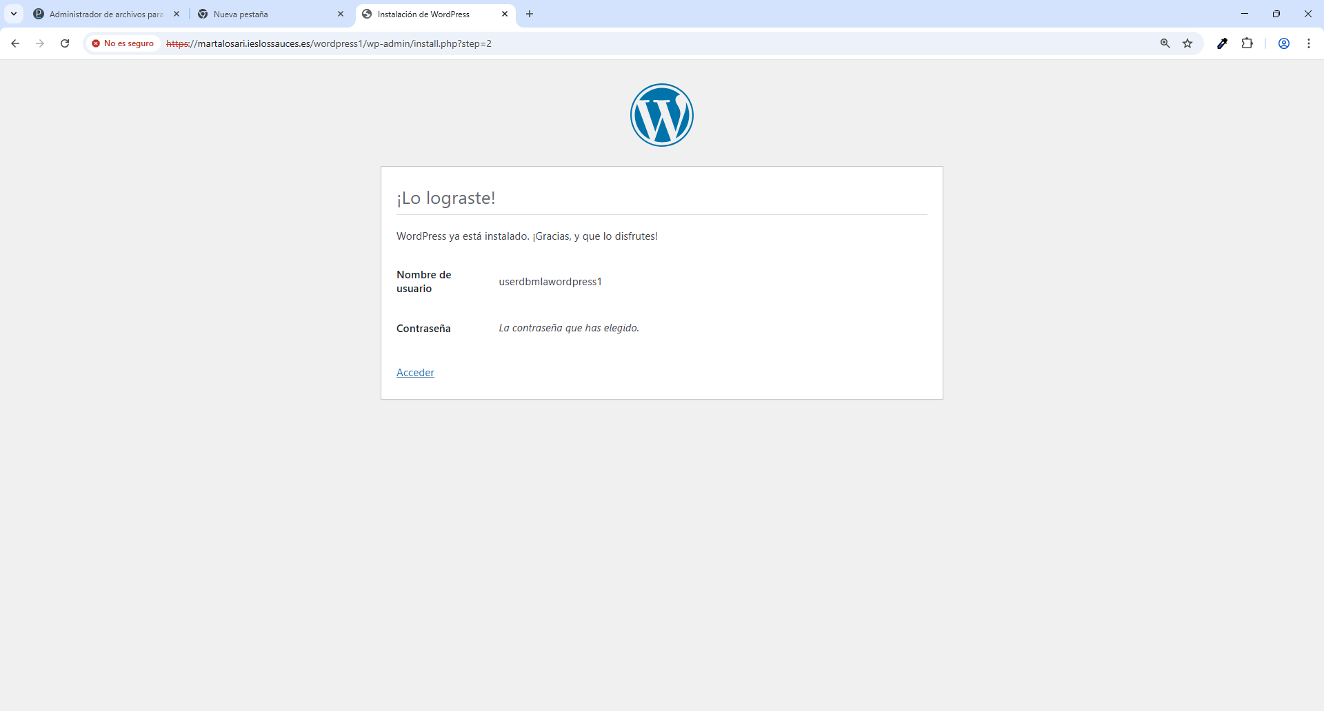1324x711 pixels.
Task: Bookmark this page with star icon
Action: click(x=1187, y=43)
